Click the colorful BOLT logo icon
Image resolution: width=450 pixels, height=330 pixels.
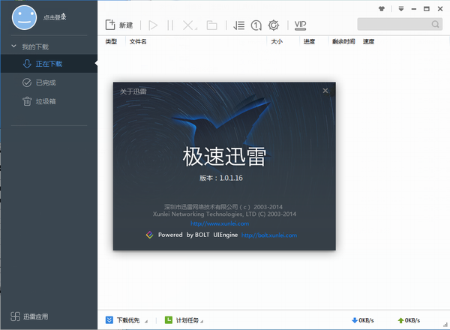click(x=149, y=235)
